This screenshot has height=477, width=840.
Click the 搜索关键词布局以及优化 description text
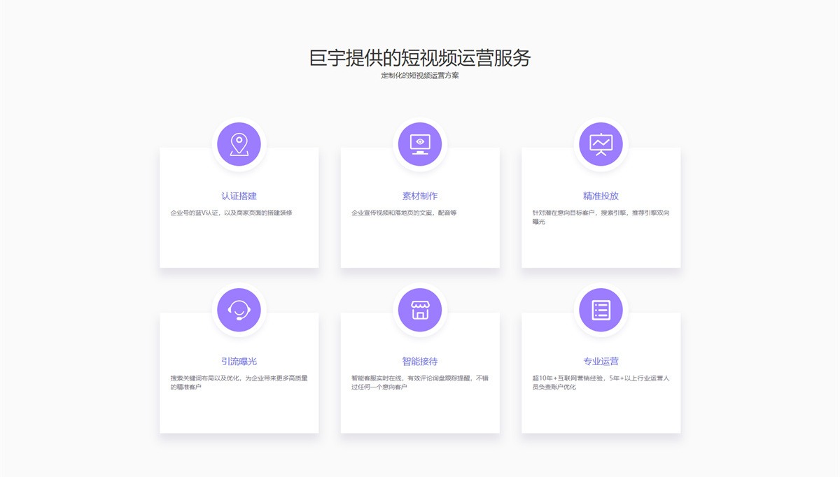(x=239, y=383)
